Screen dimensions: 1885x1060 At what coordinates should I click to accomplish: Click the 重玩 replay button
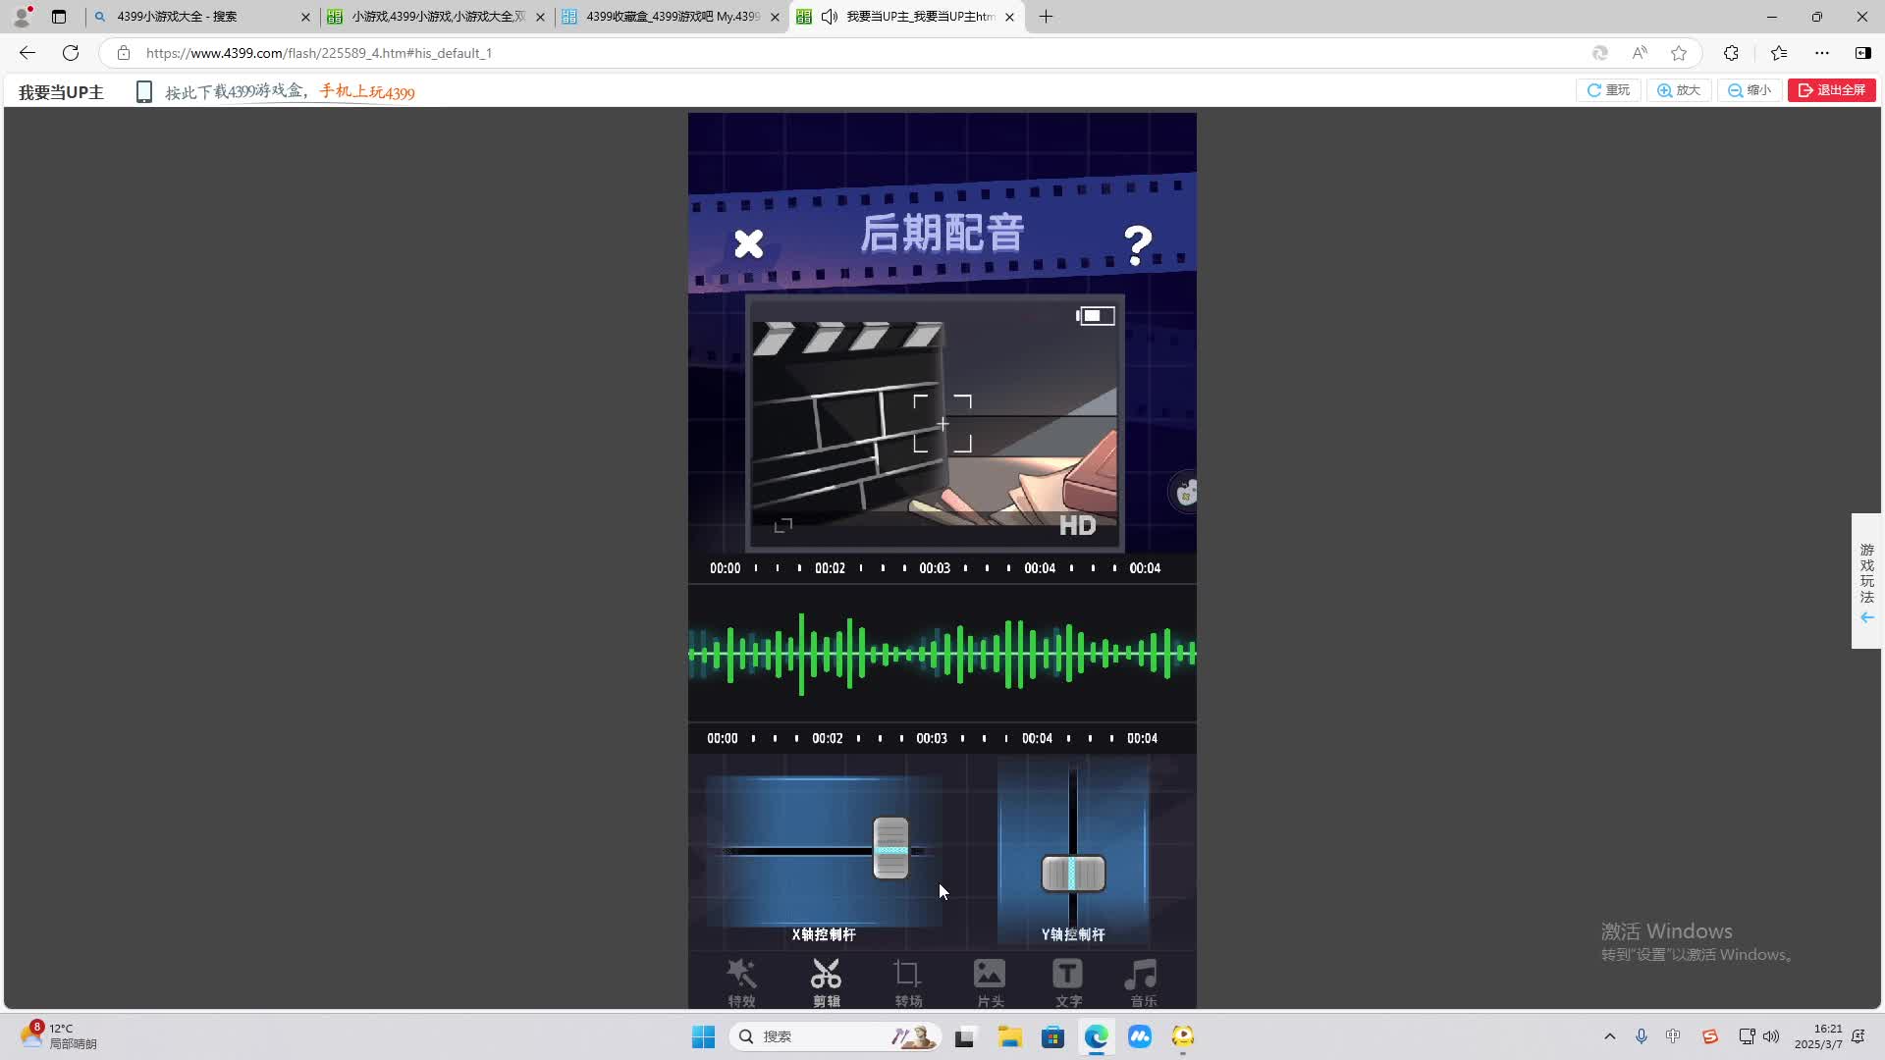[1608, 89]
